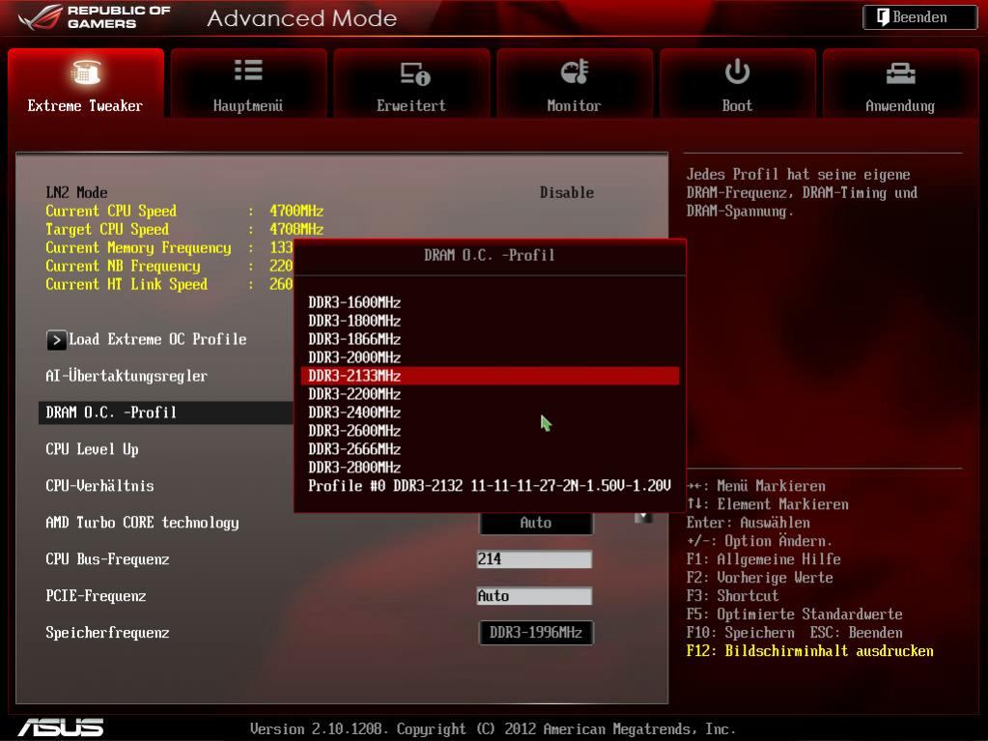Click the Republic of Gamers logo
This screenshot has height=741, width=988.
coord(95,17)
